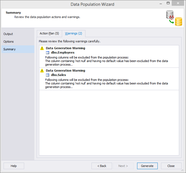This screenshot has height=173, width=186.
Task: Click 'Review the data population actions' description
Action: (47, 17)
